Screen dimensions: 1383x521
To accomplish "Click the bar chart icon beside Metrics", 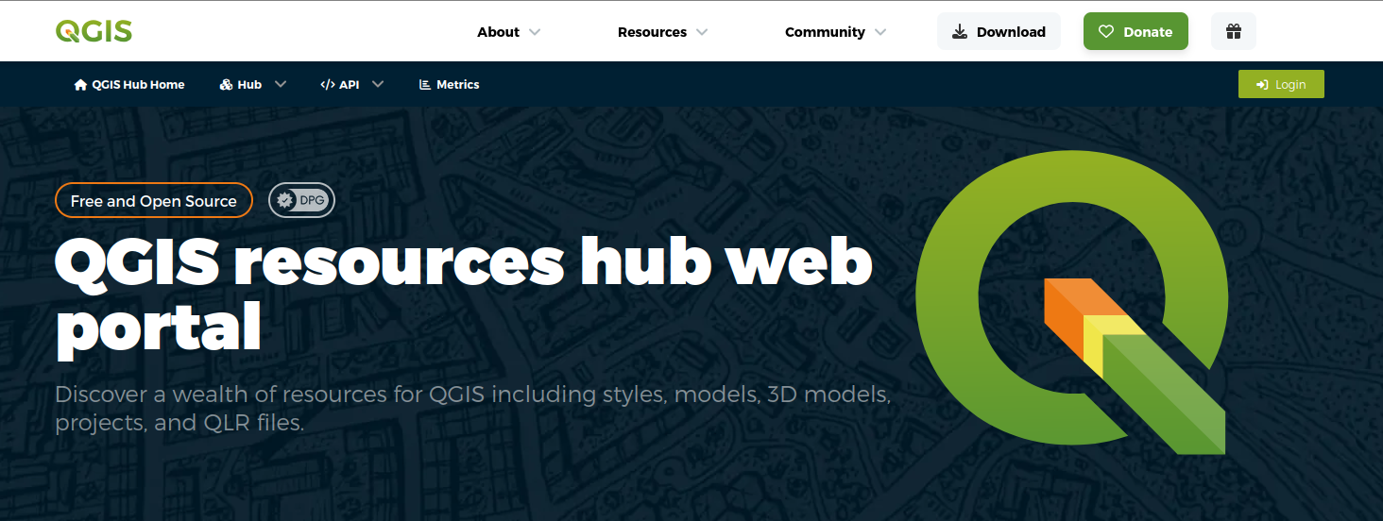I will click(x=425, y=85).
